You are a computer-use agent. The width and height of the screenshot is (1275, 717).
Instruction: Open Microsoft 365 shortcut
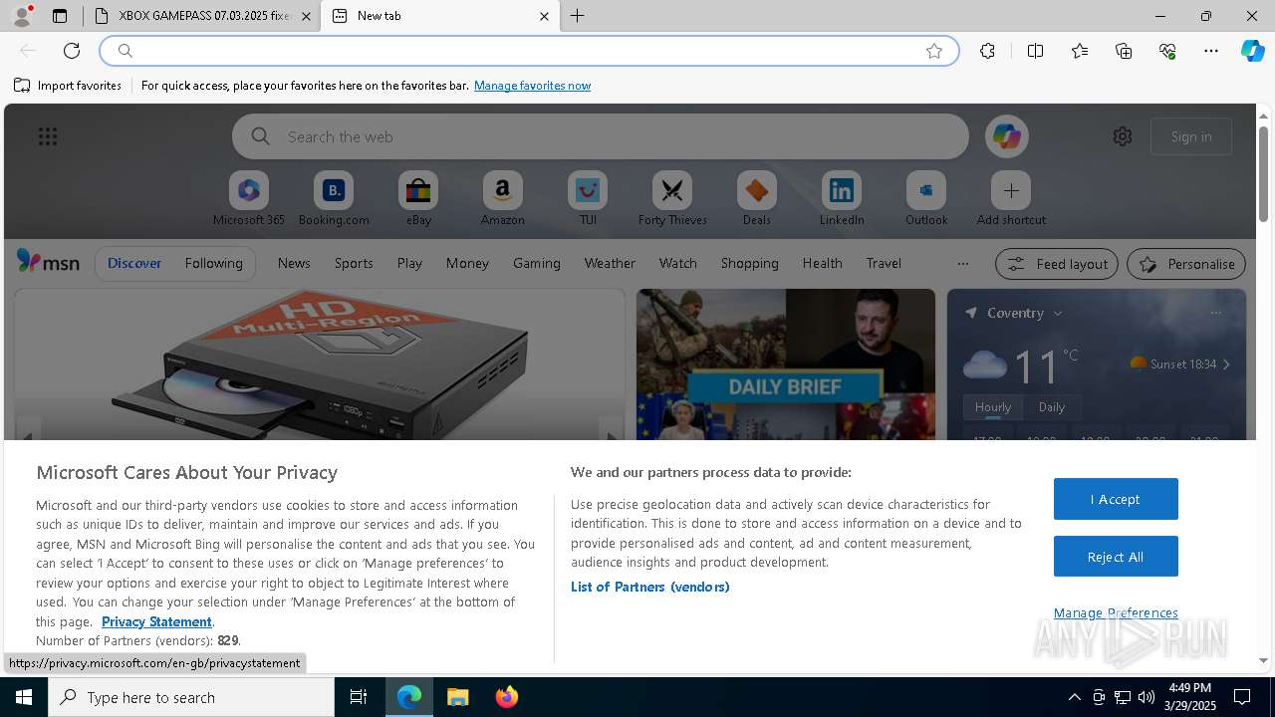(249, 199)
